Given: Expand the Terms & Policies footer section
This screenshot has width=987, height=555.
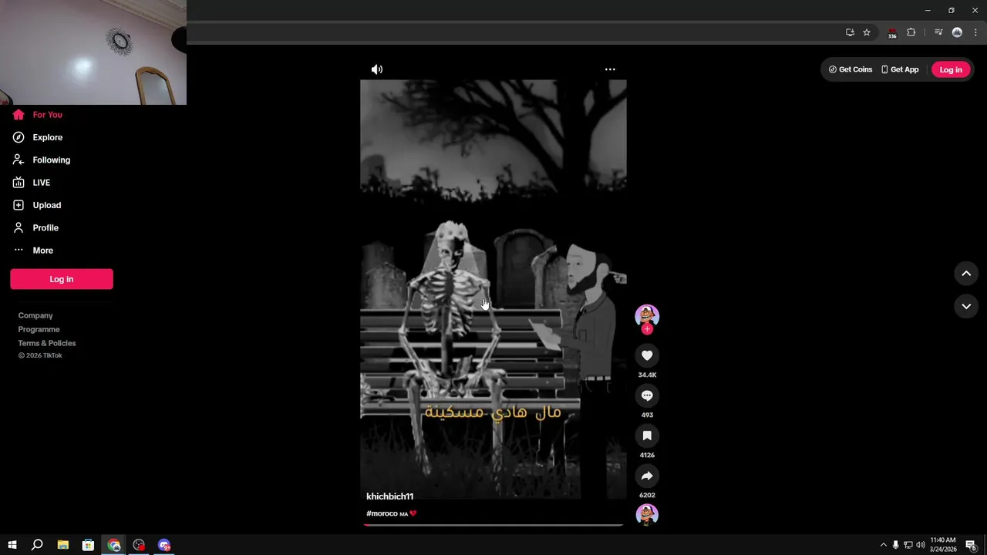Looking at the screenshot, I should (47, 343).
